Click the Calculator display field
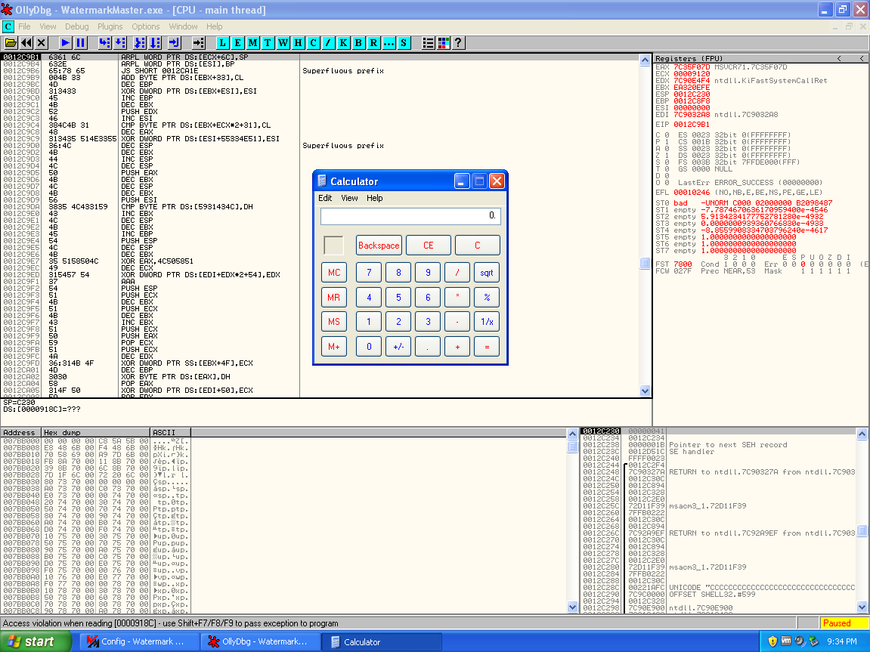The image size is (870, 652). pyautogui.click(x=410, y=215)
